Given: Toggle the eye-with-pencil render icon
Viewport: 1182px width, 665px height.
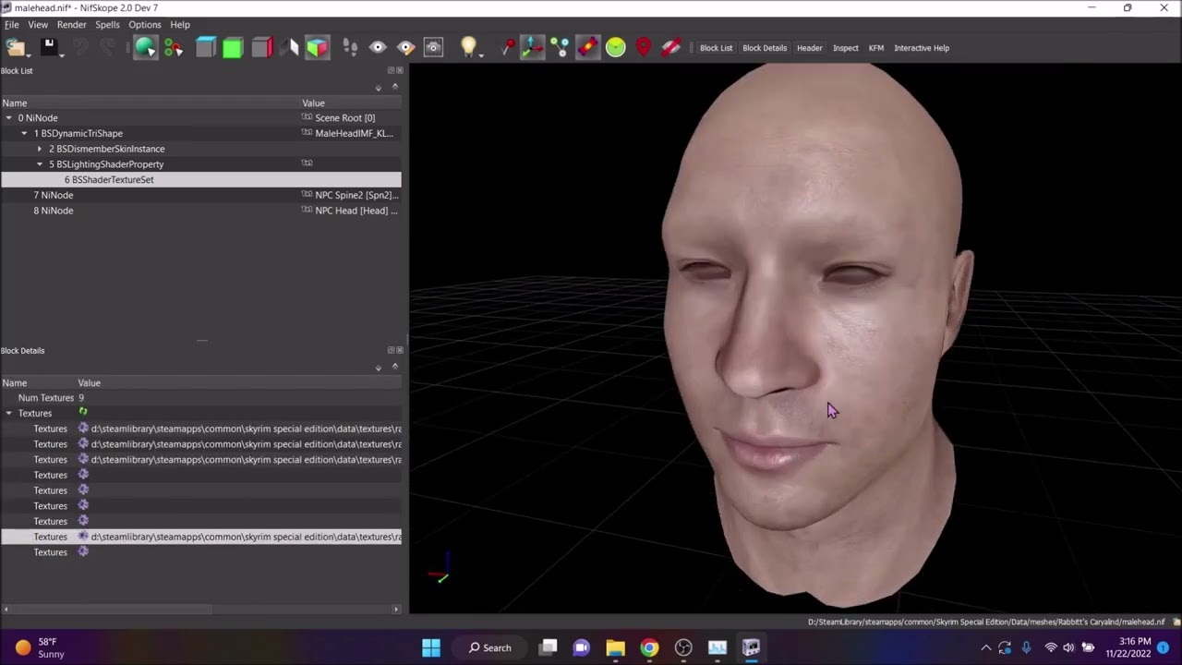Looking at the screenshot, I should (405, 47).
